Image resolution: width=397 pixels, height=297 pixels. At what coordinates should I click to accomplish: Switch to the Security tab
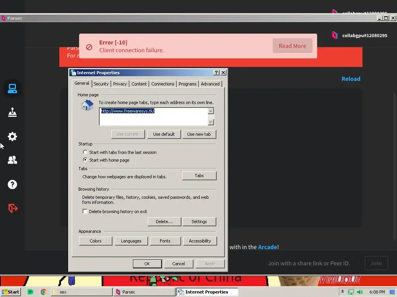click(101, 84)
